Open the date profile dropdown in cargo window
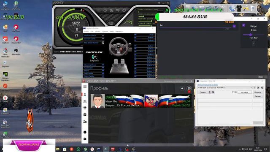The width and height of the screenshot is (270, 152). click(225, 88)
